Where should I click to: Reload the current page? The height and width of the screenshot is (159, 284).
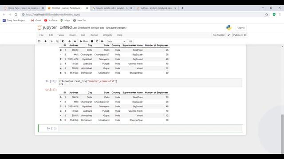(x=16, y=15)
